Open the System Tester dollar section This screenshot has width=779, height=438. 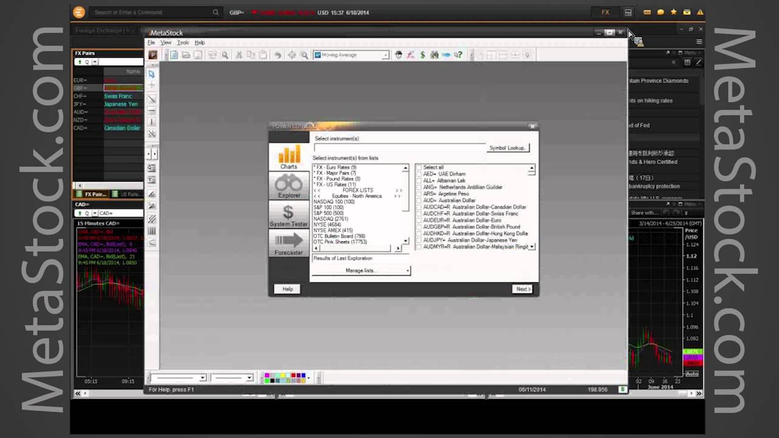pyautogui.click(x=288, y=215)
